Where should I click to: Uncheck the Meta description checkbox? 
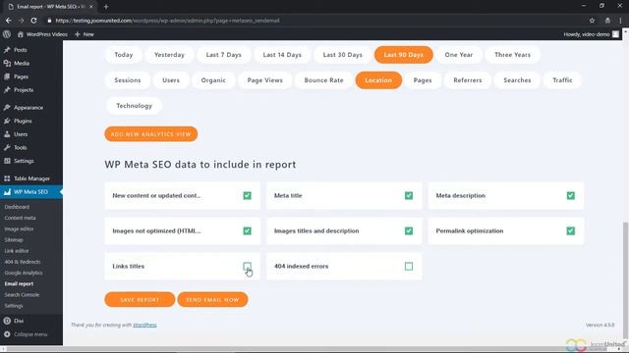click(x=570, y=196)
